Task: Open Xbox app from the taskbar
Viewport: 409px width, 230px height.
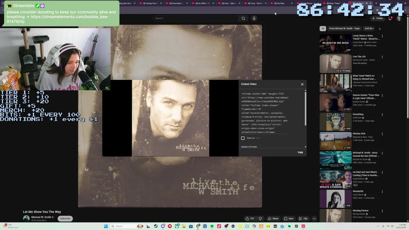Action: [177, 226]
